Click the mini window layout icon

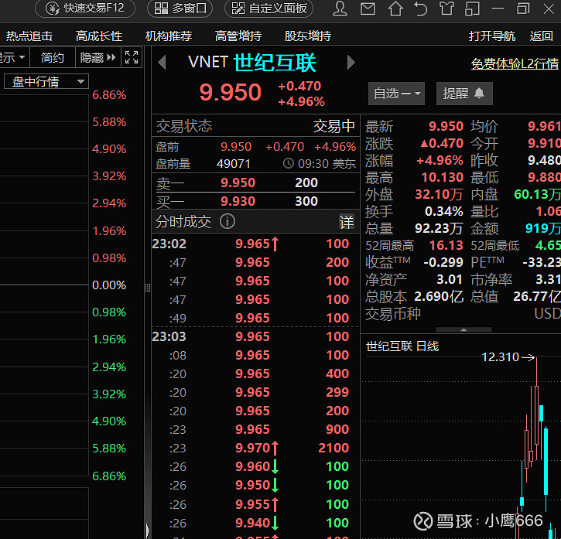tap(472, 9)
